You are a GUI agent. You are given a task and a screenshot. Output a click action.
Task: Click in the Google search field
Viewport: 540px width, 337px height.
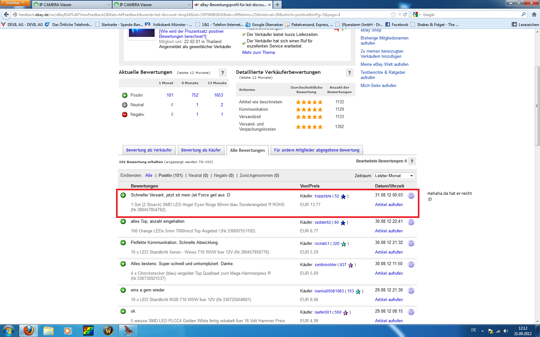click(x=471, y=14)
